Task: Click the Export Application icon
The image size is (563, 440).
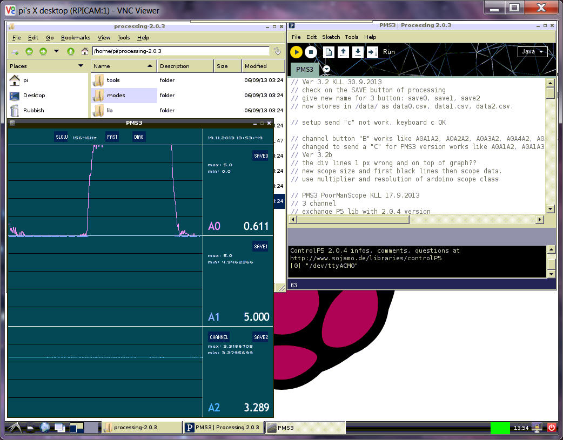Action: 372,52
